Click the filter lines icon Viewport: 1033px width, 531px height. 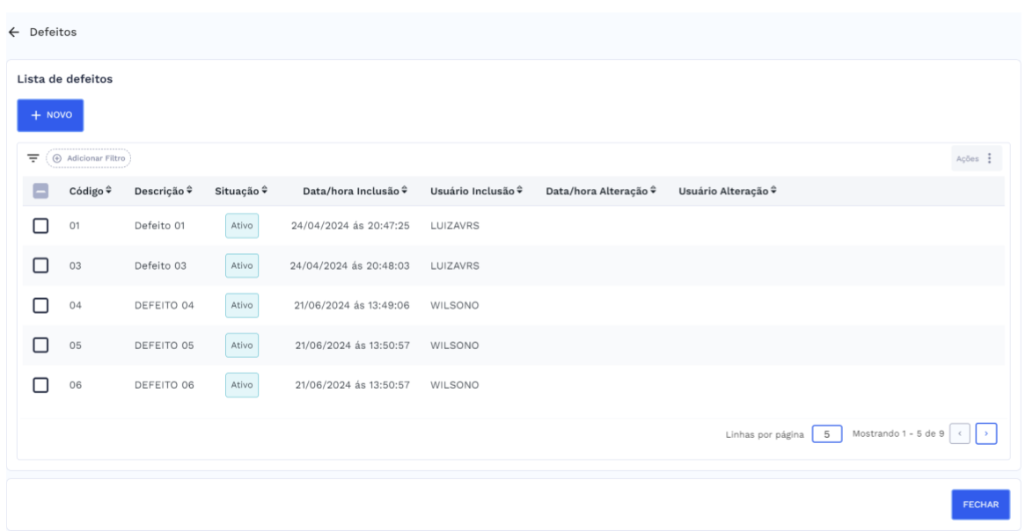[33, 158]
